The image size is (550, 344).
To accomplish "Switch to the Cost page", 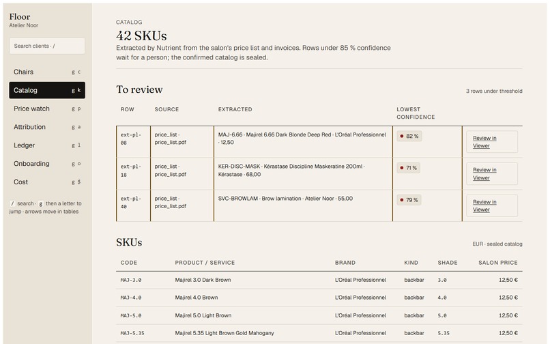I will point(47,182).
